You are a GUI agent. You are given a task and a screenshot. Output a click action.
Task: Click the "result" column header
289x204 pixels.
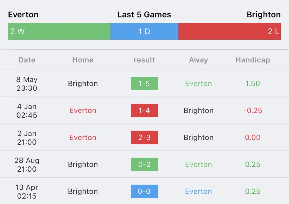(144, 60)
